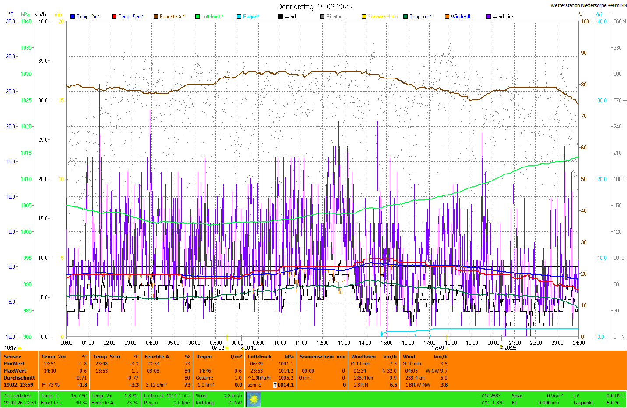Select the Luftdruck column header in table
Viewport: 627px width, 408px height.
[x=260, y=357]
